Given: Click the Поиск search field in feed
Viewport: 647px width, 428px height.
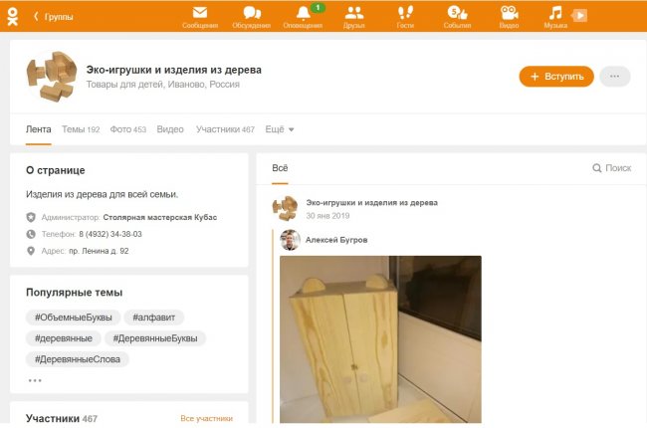Looking at the screenshot, I should (611, 168).
